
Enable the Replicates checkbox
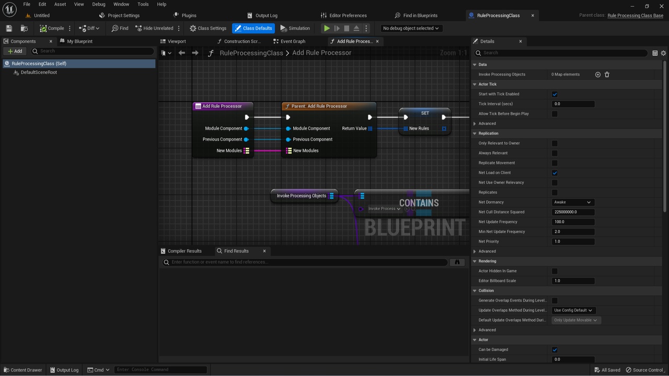[x=555, y=193]
